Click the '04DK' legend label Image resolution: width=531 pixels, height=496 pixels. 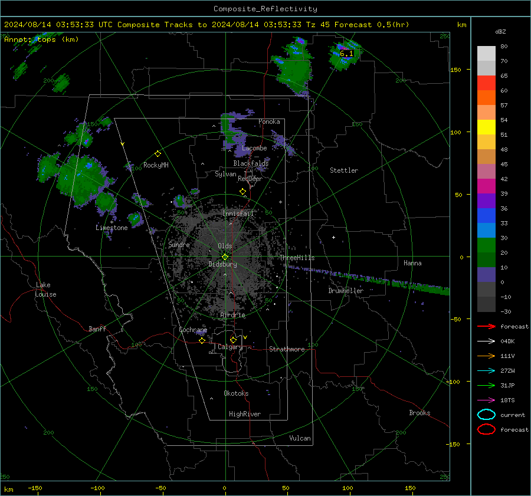click(x=507, y=341)
